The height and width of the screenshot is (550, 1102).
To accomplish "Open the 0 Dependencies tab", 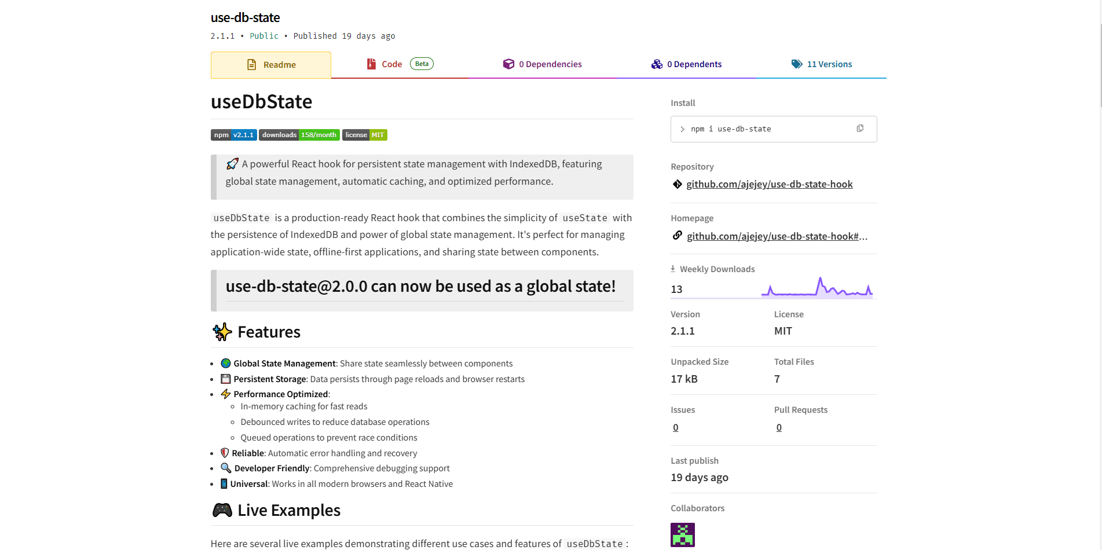I will [x=542, y=64].
